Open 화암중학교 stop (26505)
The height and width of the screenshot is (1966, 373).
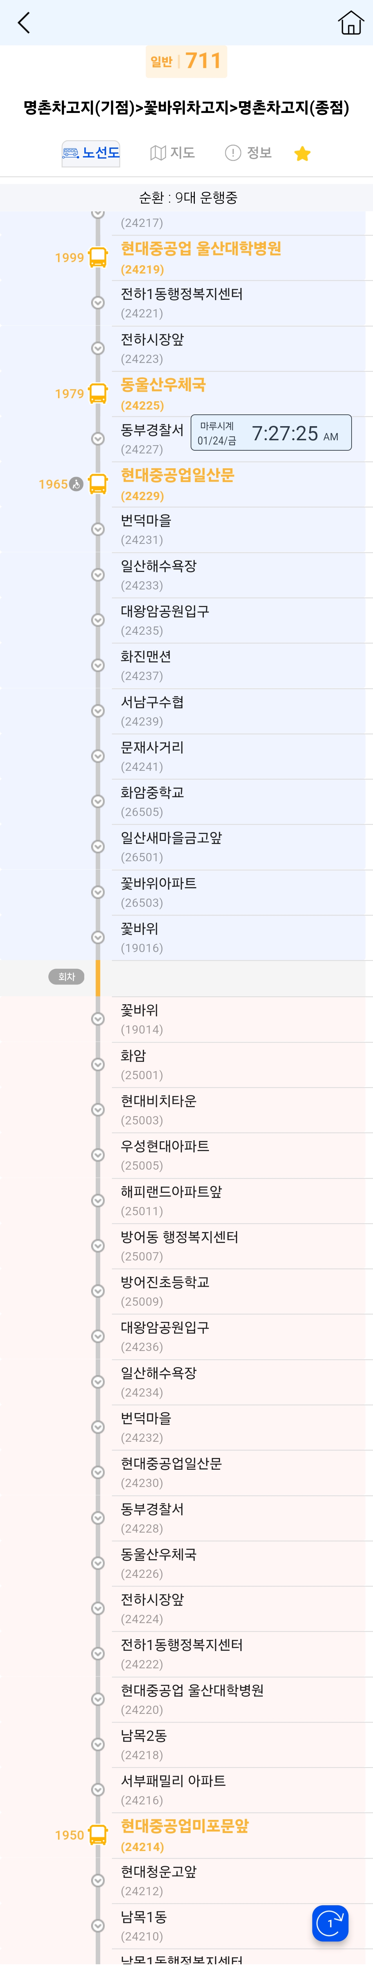153,802
